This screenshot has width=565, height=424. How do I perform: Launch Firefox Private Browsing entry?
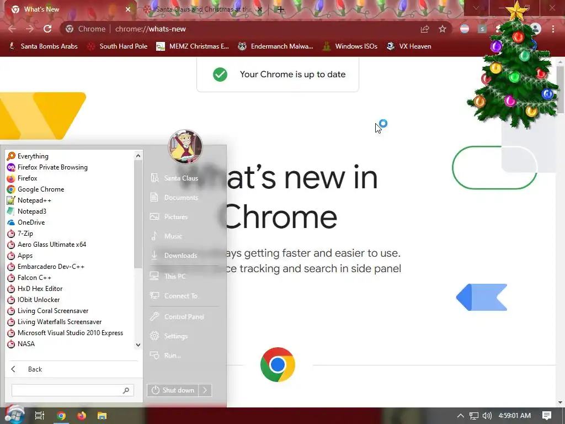pos(70,167)
